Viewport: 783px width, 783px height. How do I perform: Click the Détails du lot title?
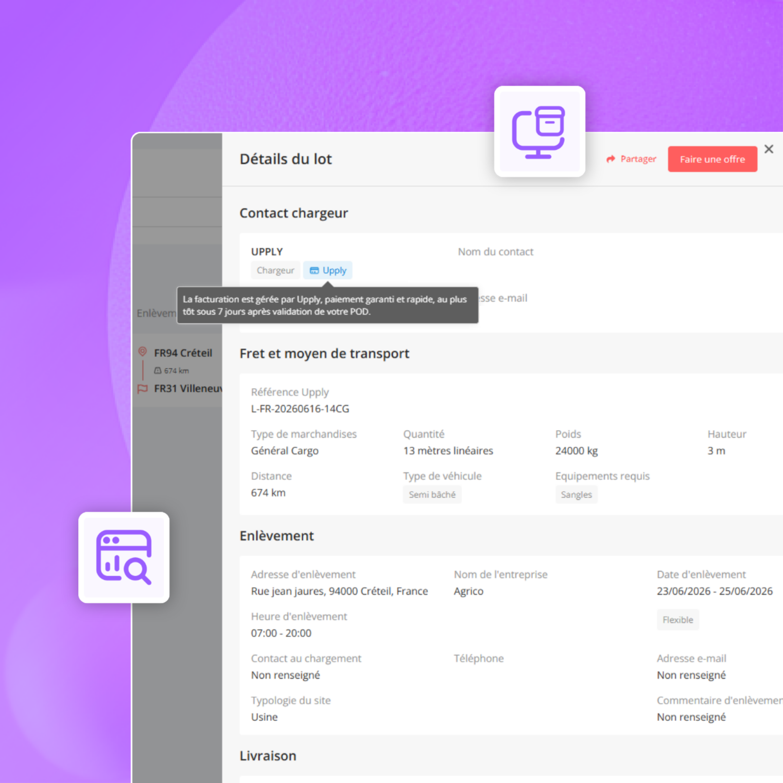pyautogui.click(x=286, y=159)
